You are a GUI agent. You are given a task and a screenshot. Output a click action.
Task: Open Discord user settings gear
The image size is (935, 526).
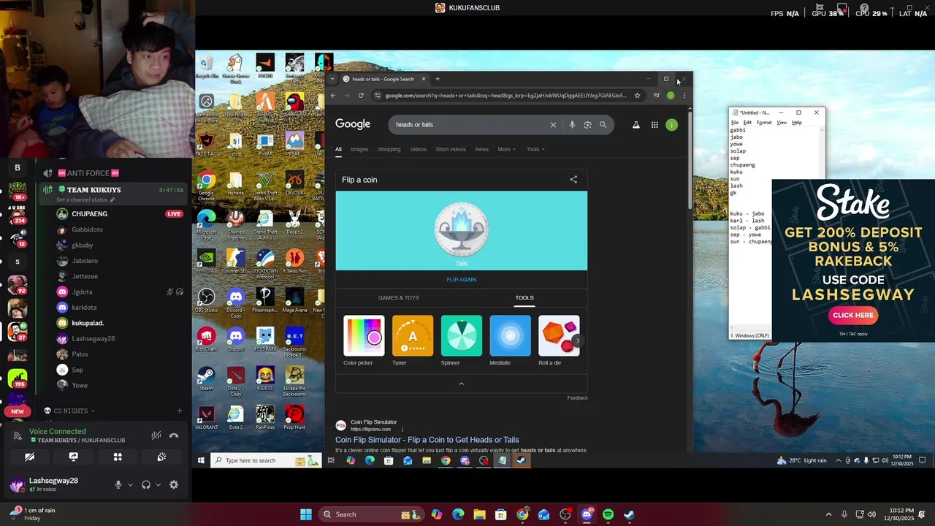tap(174, 484)
